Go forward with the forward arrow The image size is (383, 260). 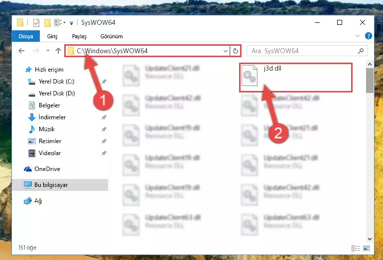[x=36, y=51]
